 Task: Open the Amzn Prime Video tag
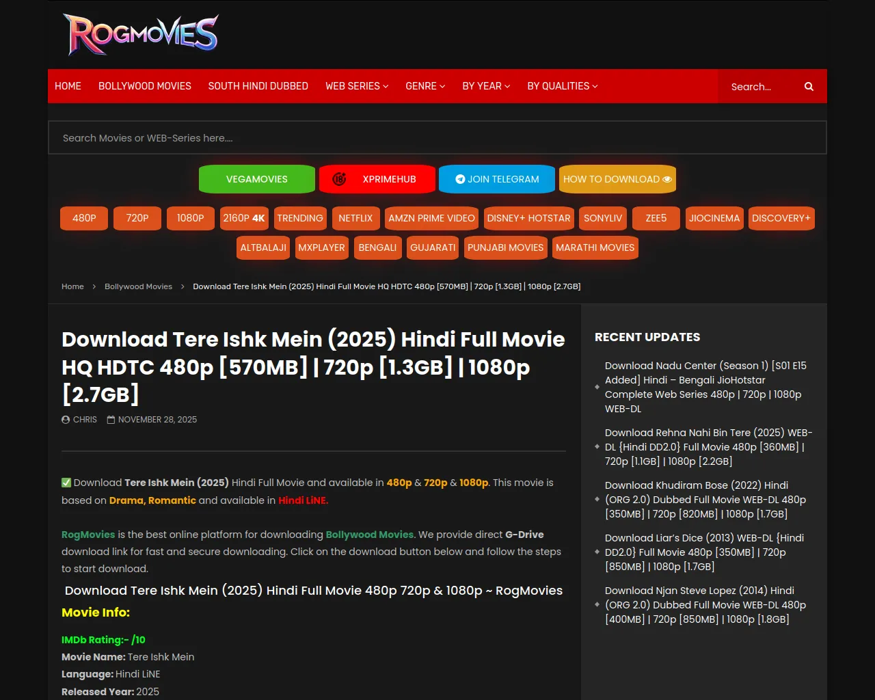[432, 218]
